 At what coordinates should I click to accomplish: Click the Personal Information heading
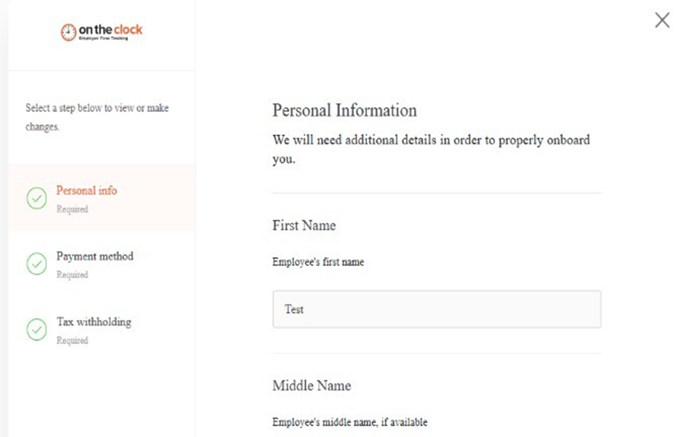tap(344, 111)
